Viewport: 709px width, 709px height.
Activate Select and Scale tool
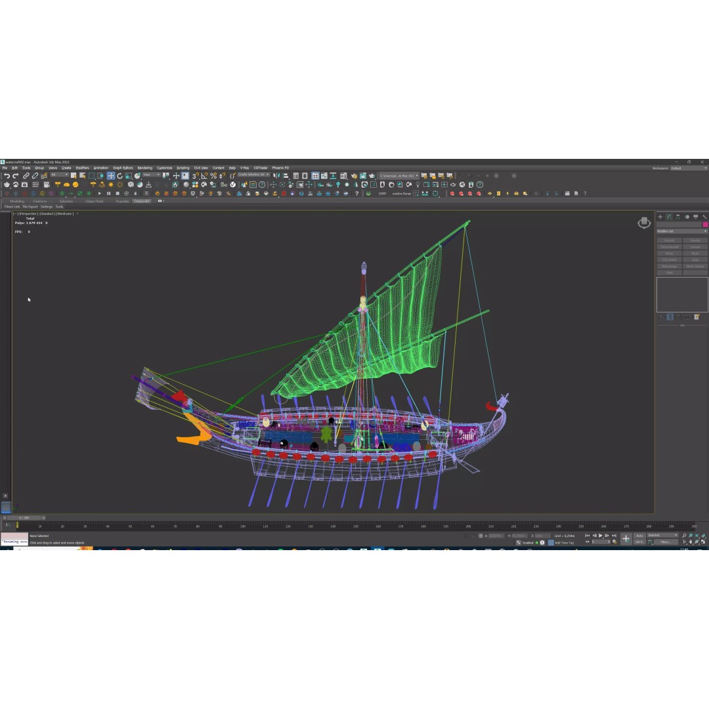pyautogui.click(x=129, y=176)
